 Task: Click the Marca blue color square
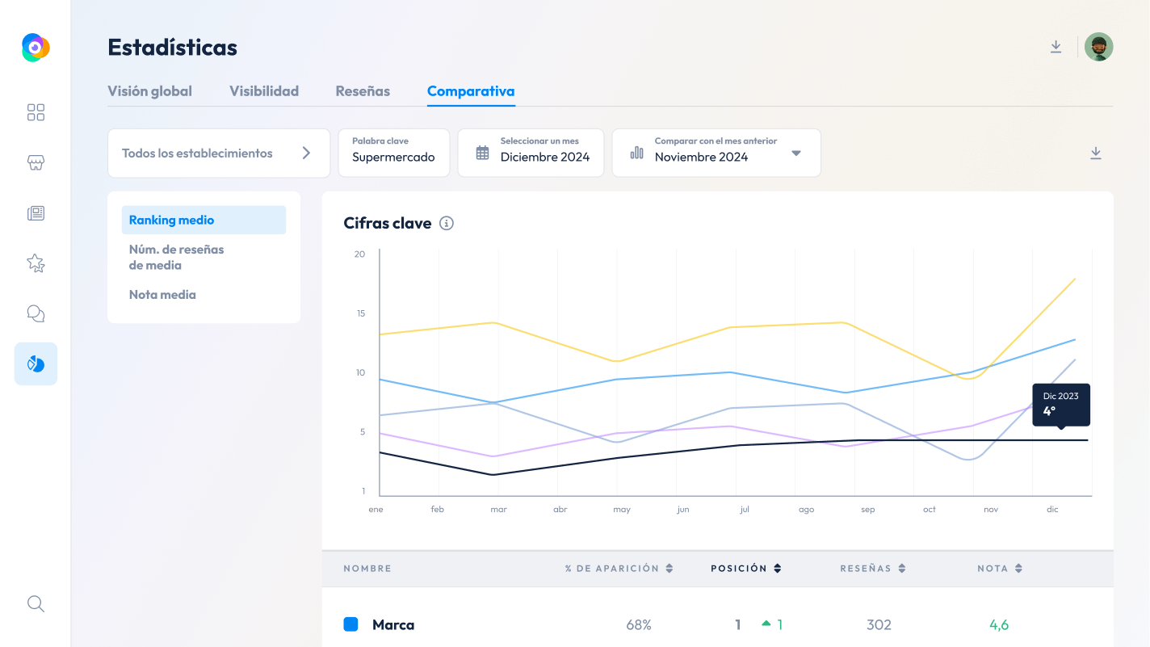tap(350, 624)
